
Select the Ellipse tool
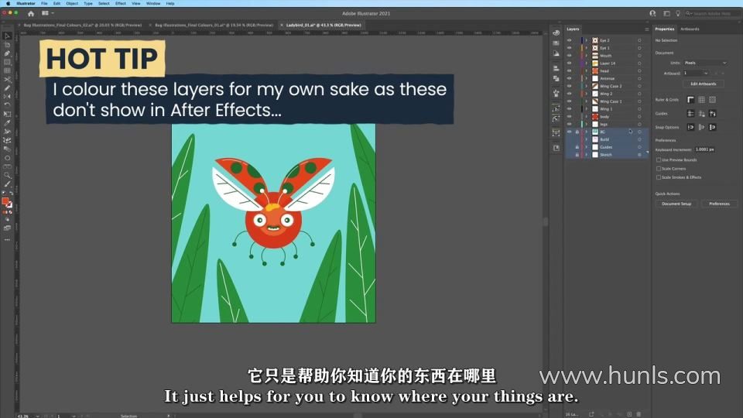(7, 158)
